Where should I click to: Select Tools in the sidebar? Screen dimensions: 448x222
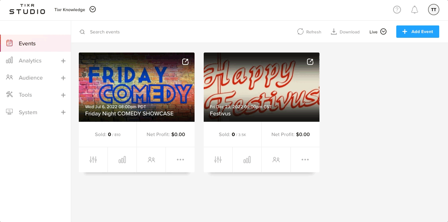(25, 95)
